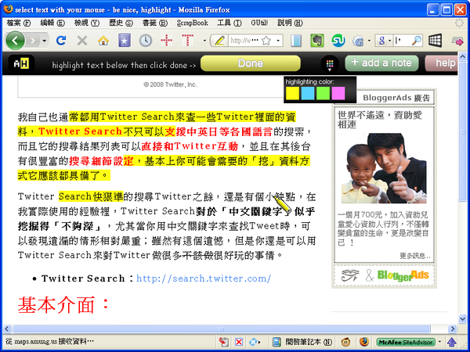The height and width of the screenshot is (352, 470).
Task: Open the 世界不遙遠，資助愛相連 ad headline
Action: tap(380, 120)
